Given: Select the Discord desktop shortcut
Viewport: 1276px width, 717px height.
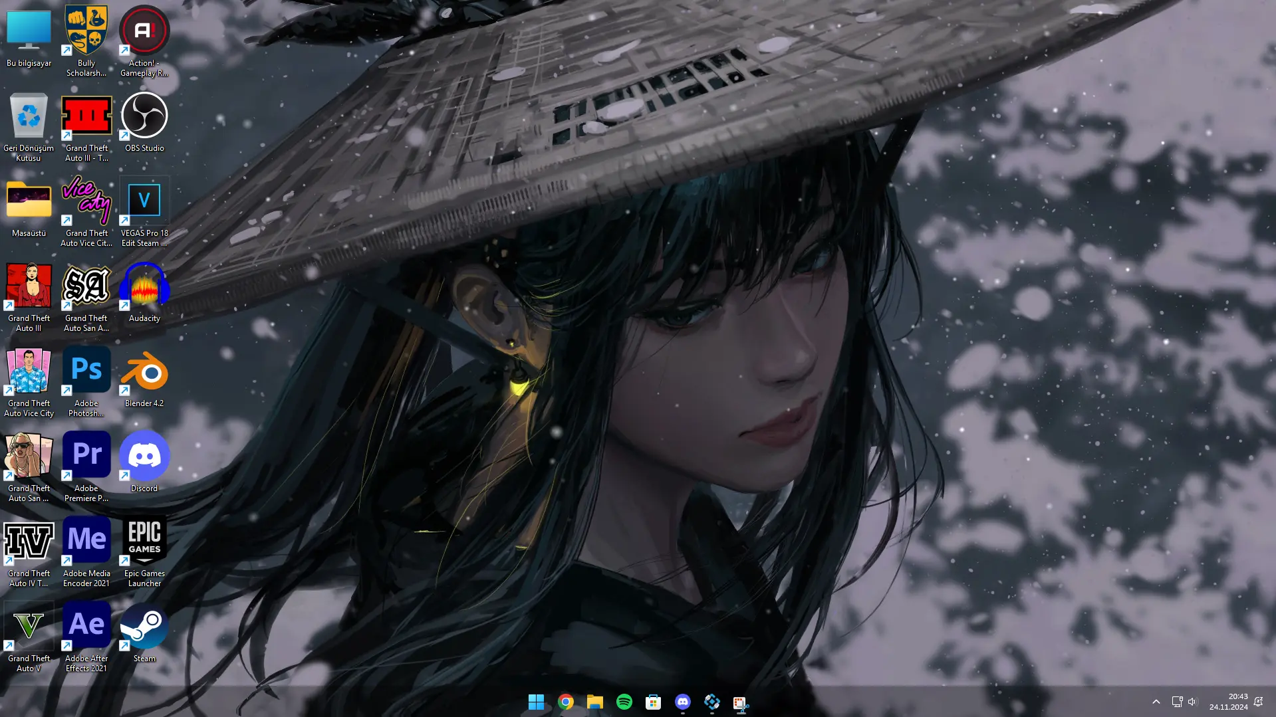Looking at the screenshot, I should 144,462.
